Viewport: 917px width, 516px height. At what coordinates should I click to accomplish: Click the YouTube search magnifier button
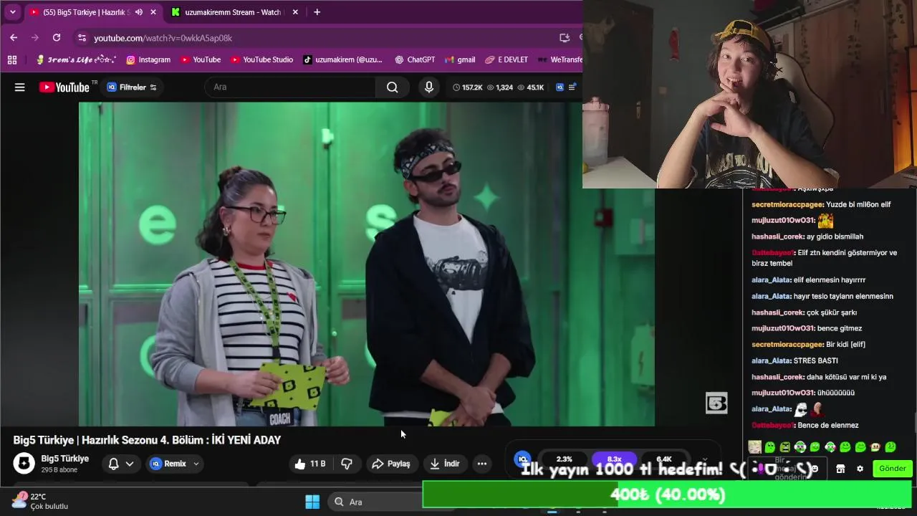[x=392, y=87]
